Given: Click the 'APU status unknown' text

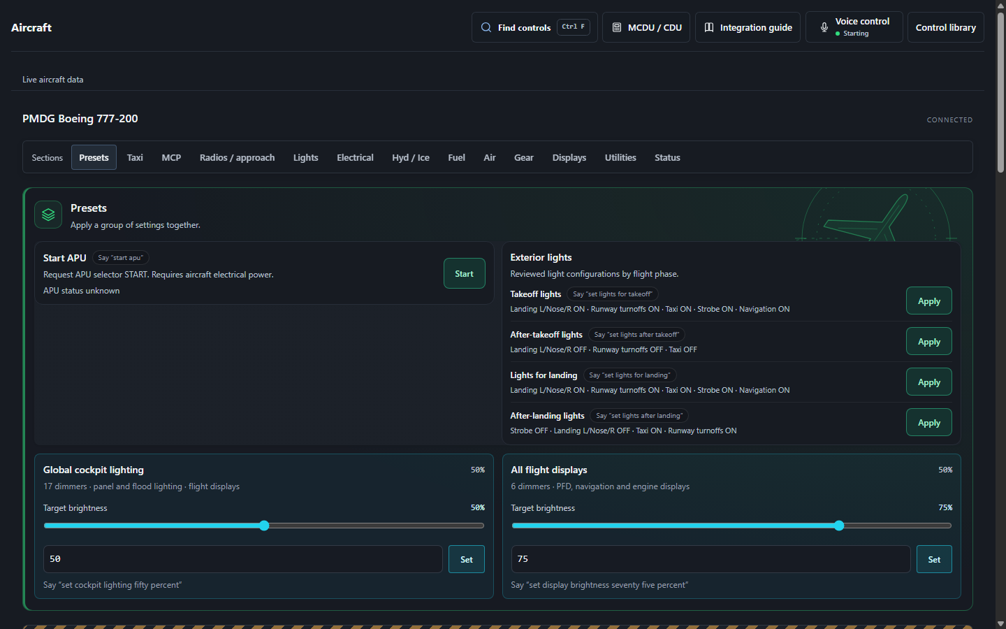Looking at the screenshot, I should pyautogui.click(x=81, y=291).
